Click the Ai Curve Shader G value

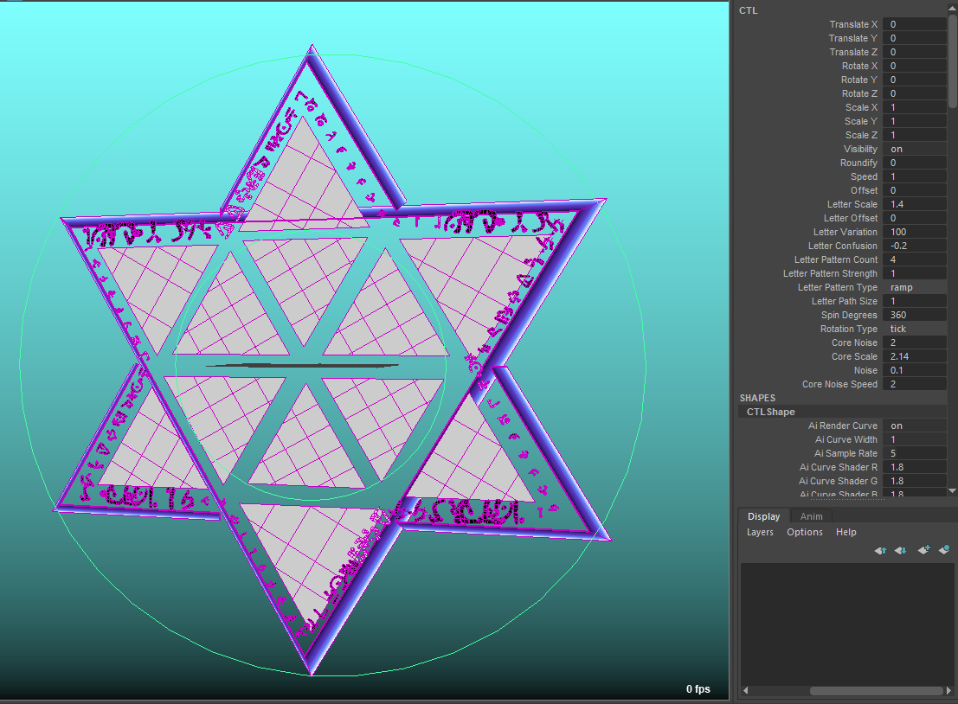click(915, 481)
